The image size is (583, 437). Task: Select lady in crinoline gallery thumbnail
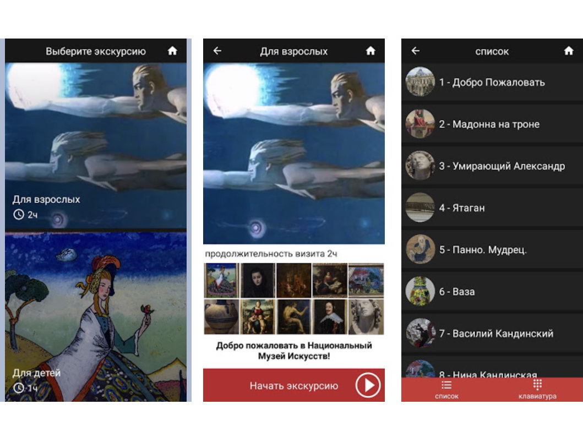coord(221,280)
